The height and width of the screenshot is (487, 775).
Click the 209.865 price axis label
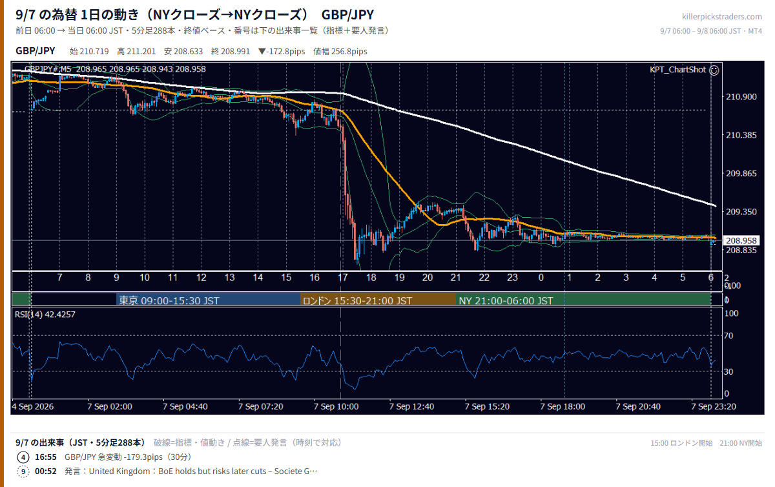(740, 174)
